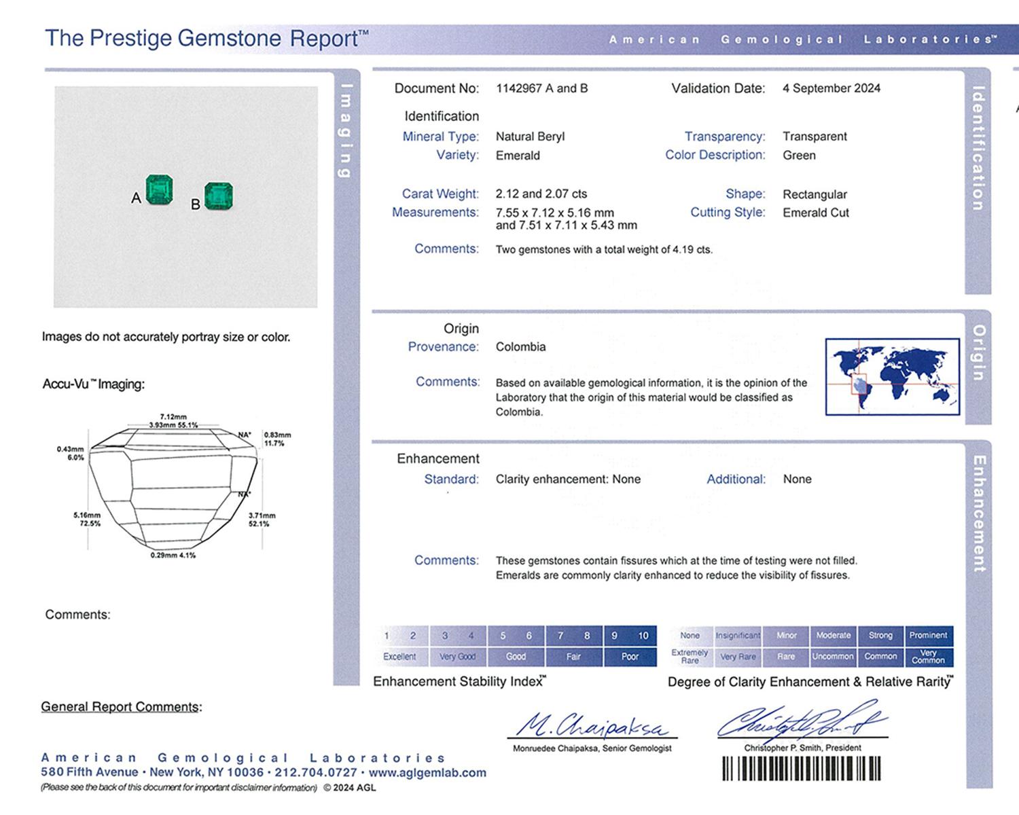The image size is (1019, 815).
Task: Click the Emerald Cut cutting style value
Action: click(x=816, y=213)
